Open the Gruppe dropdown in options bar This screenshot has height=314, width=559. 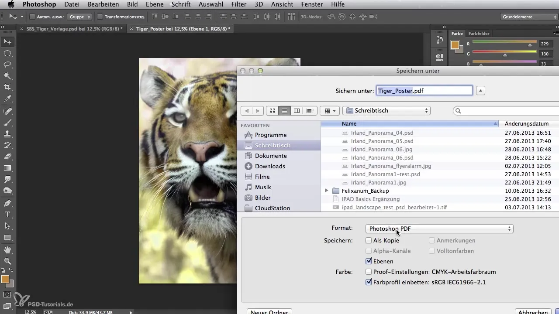point(79,17)
